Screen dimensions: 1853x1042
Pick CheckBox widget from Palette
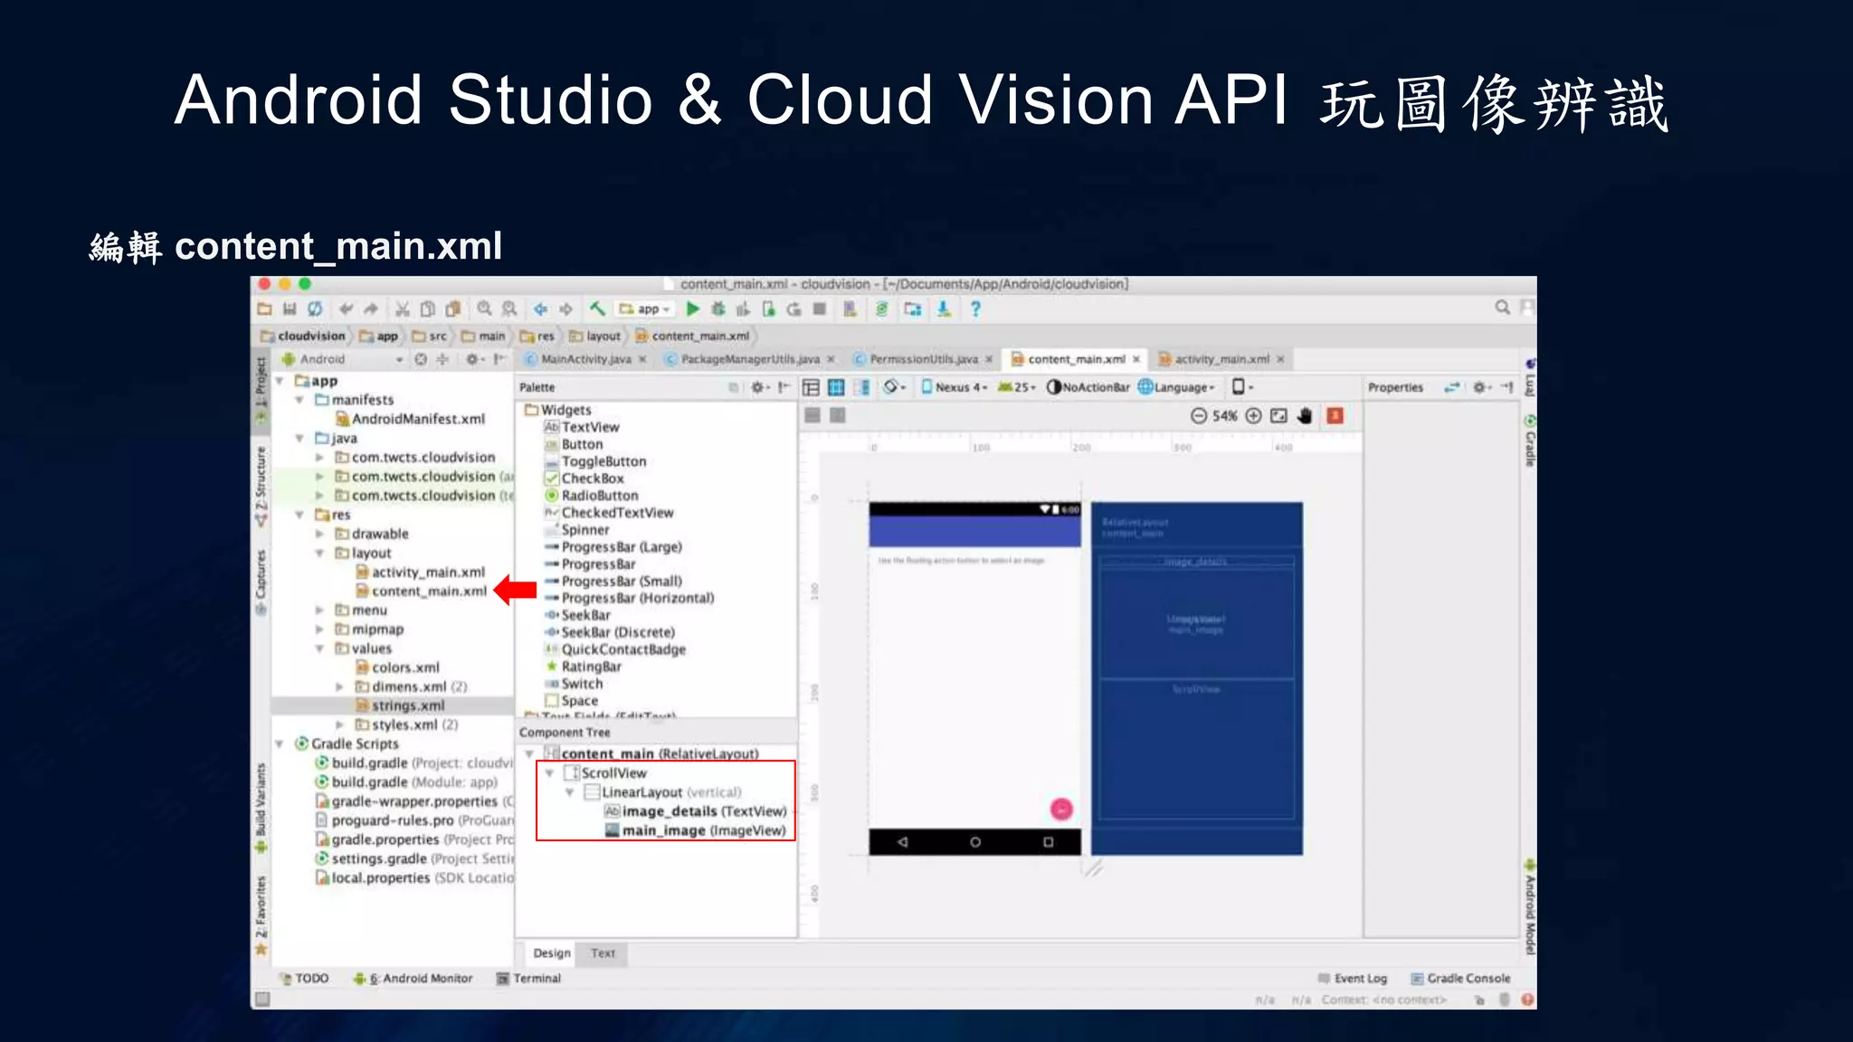pyautogui.click(x=584, y=478)
